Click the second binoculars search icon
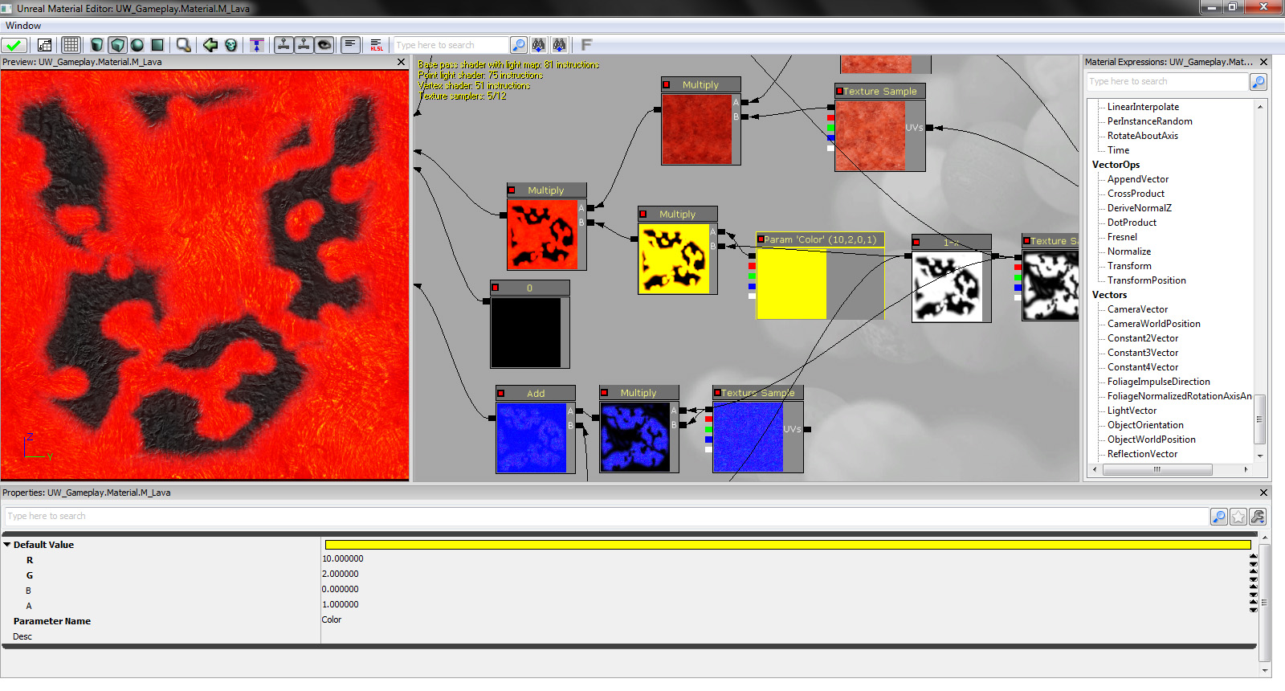The height and width of the screenshot is (691, 1285). 559,45
